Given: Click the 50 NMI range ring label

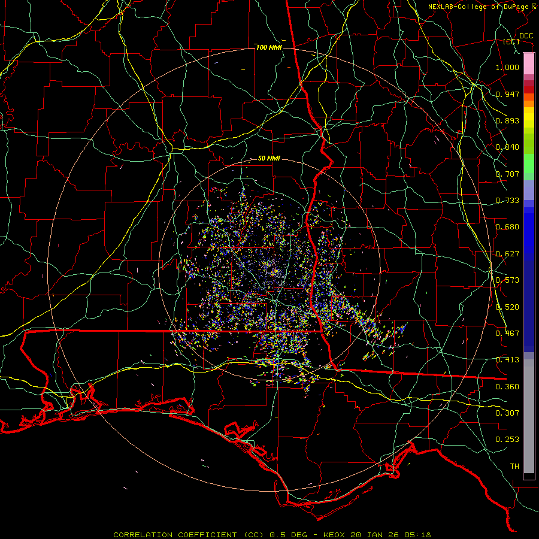Looking at the screenshot, I should coord(269,159).
